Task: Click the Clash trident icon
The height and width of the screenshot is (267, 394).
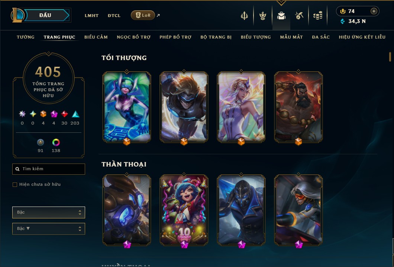Action: (244, 16)
